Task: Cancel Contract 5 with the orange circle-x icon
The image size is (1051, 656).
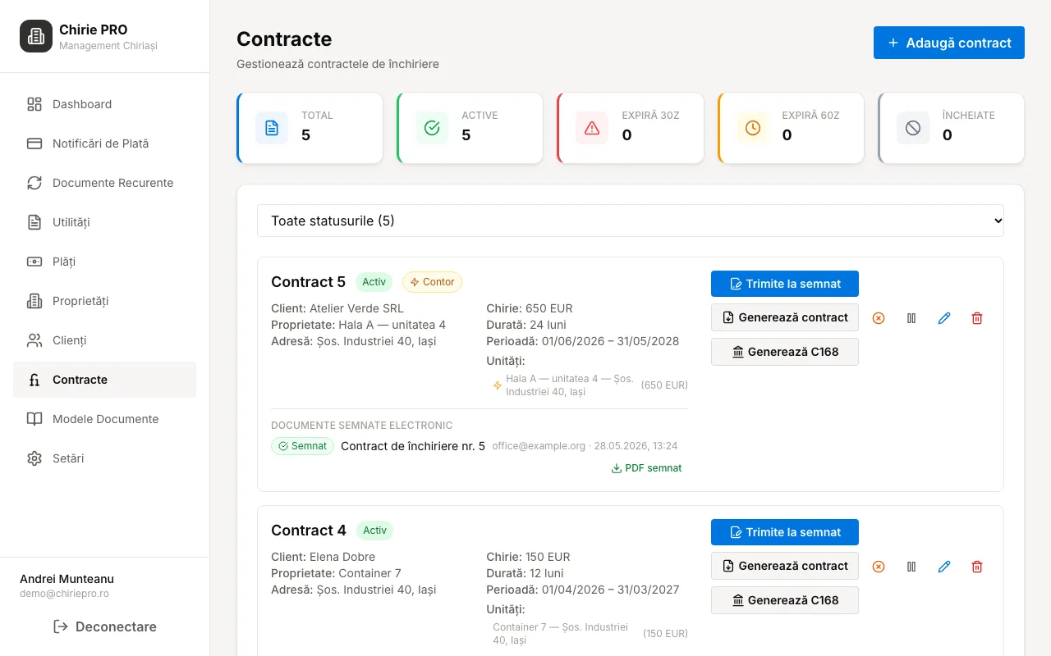Action: [x=879, y=318]
